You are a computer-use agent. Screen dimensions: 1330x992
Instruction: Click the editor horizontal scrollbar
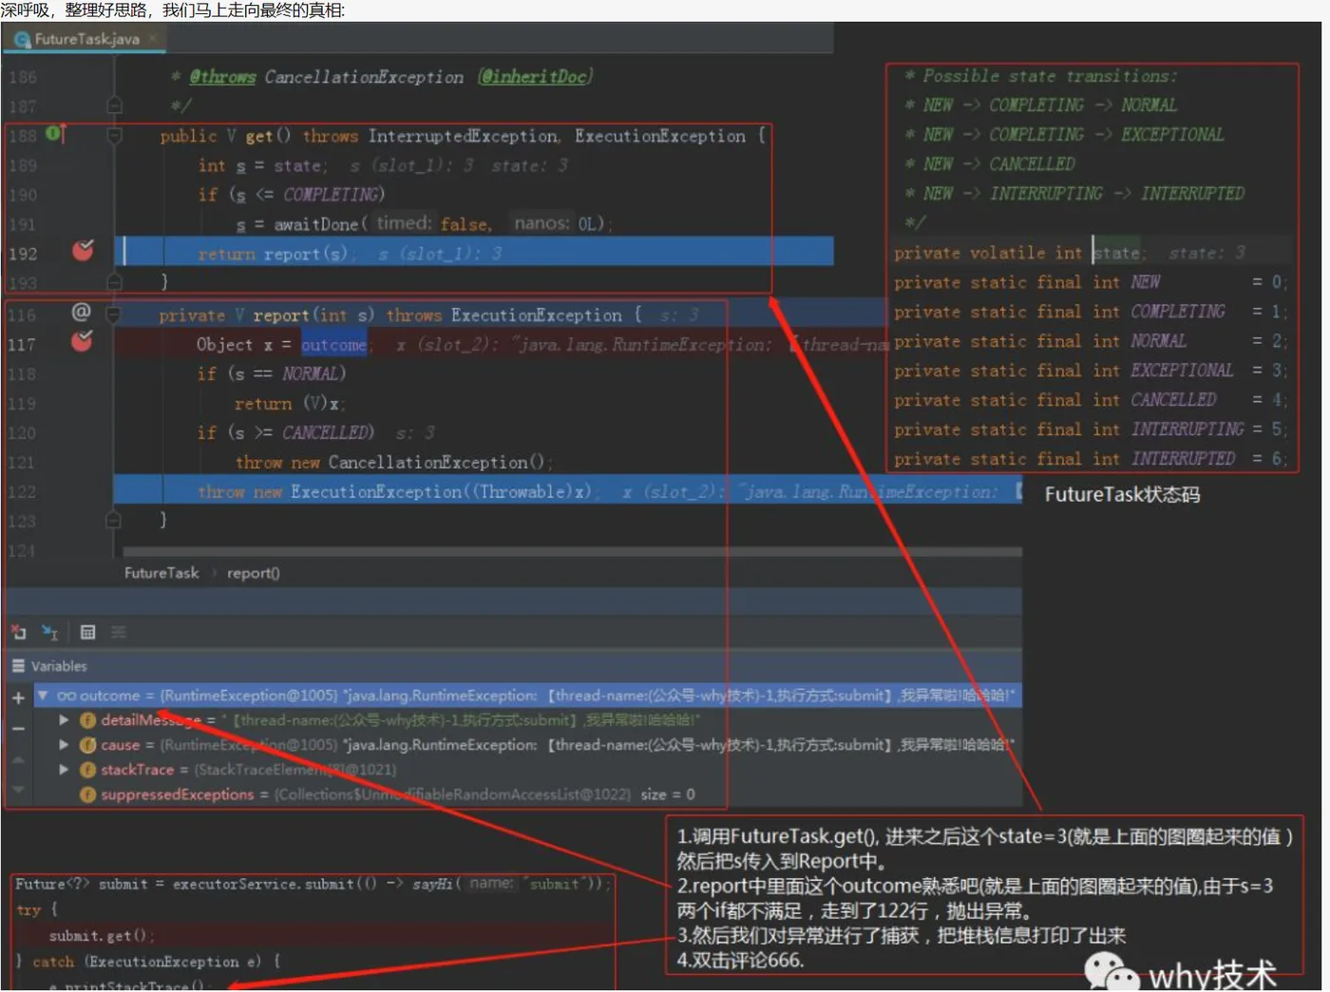pyautogui.click(x=572, y=551)
